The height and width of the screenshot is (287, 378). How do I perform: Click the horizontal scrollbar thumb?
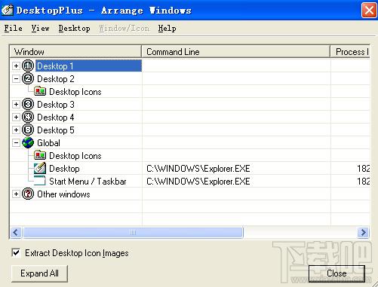(x=133, y=232)
